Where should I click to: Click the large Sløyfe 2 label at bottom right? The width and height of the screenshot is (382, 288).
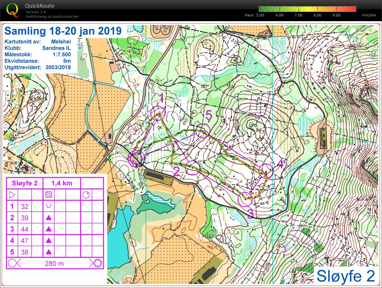coord(346,276)
